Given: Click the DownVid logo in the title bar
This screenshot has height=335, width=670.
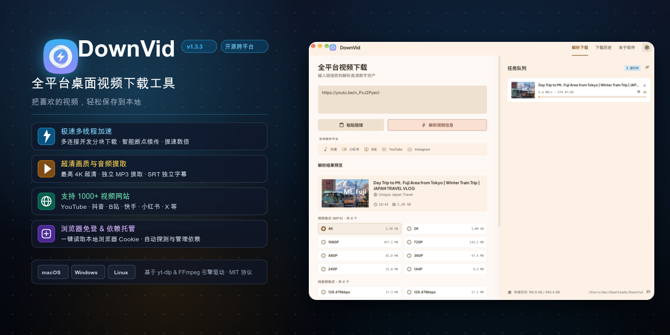Looking at the screenshot, I should 333,47.
